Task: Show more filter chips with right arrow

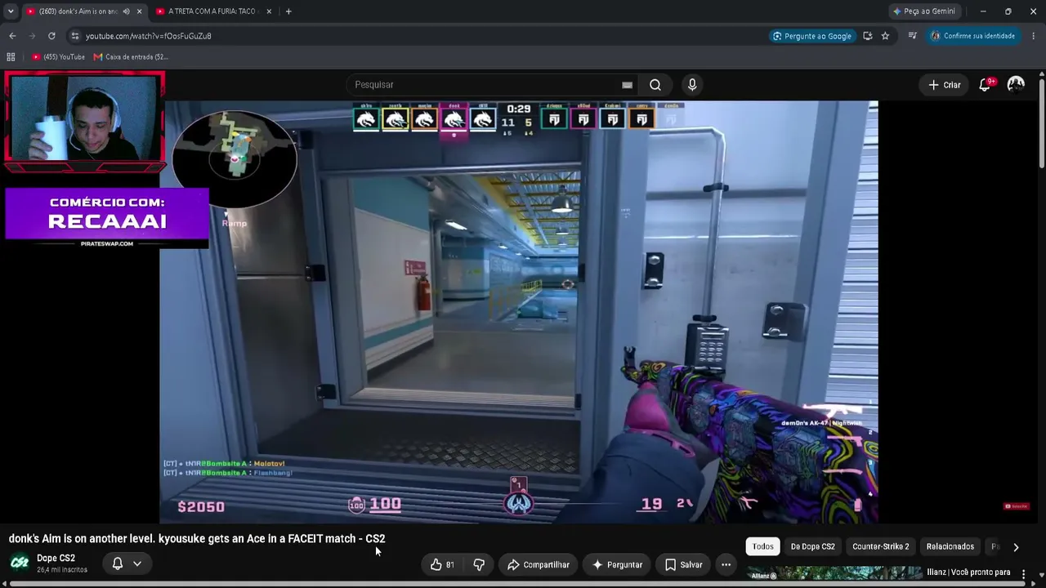Action: (x=1016, y=547)
